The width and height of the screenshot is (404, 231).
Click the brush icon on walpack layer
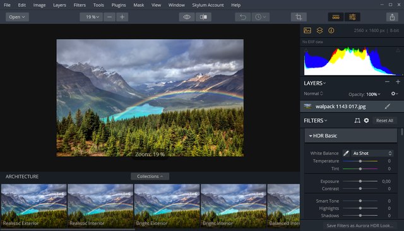pos(387,107)
